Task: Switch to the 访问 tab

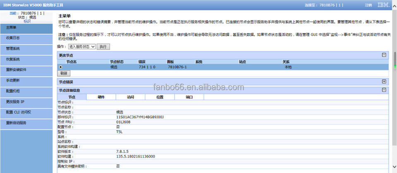Action: point(131,97)
